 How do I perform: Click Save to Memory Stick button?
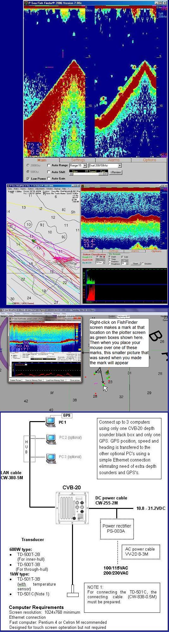(33, 380)
